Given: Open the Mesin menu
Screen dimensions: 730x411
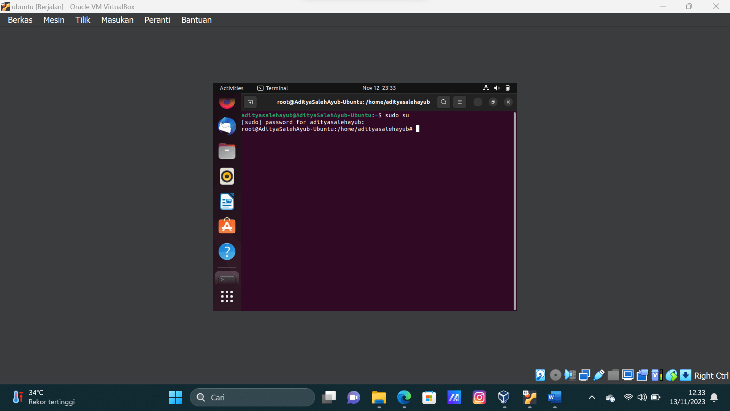Looking at the screenshot, I should [x=54, y=20].
